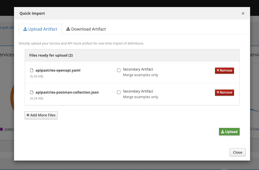Screen dimensions: 259x170
Task: Close the Quick Import dialog with Close button
Action: click(237, 152)
